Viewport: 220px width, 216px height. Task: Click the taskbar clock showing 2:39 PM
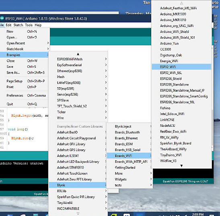point(198,214)
